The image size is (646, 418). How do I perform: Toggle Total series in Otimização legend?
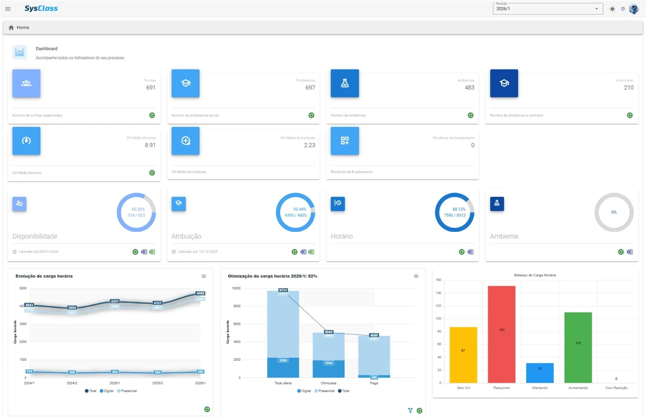[x=344, y=391]
